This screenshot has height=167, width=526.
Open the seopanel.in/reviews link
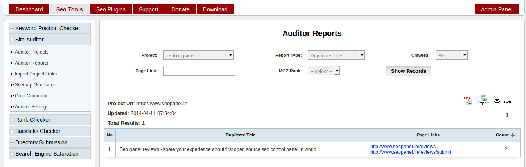(x=403, y=147)
